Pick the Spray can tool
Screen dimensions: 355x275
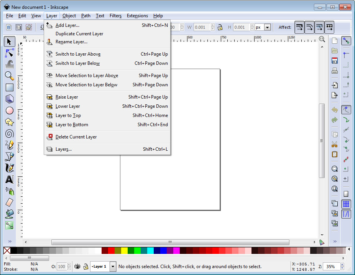[9, 191]
